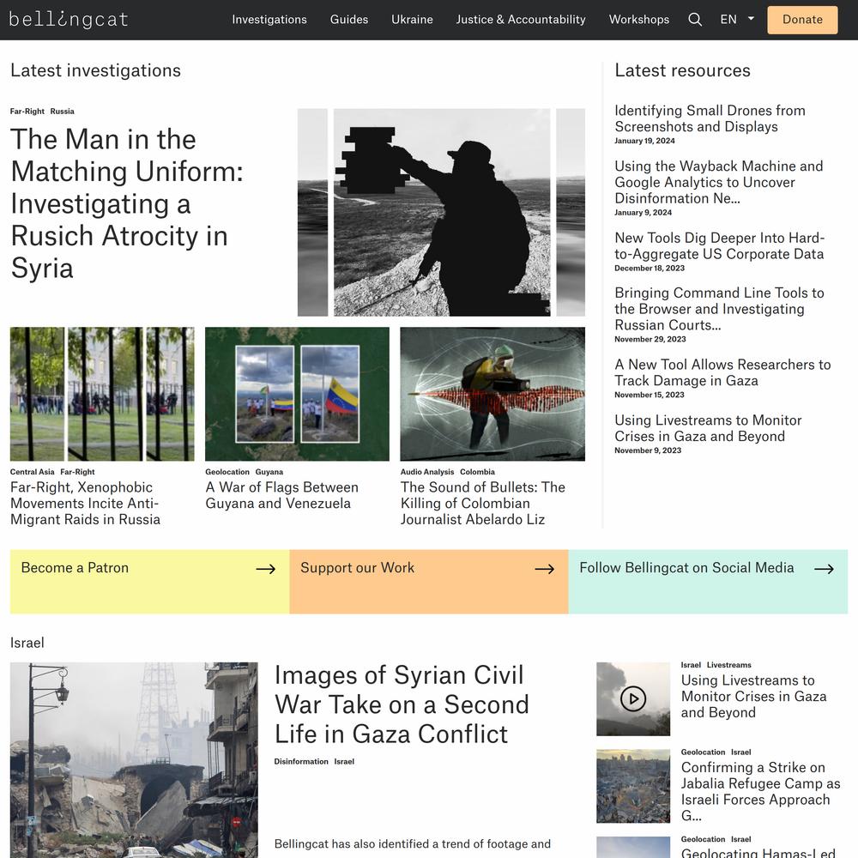
Task: Click the January 19, 2024 date
Action: 644,141
